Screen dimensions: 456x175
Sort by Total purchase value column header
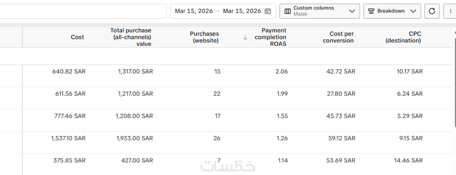pos(131,37)
